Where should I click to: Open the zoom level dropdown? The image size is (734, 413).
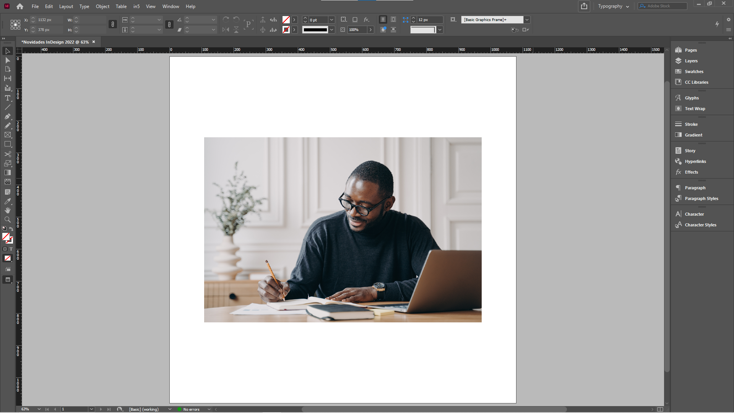[39, 409]
